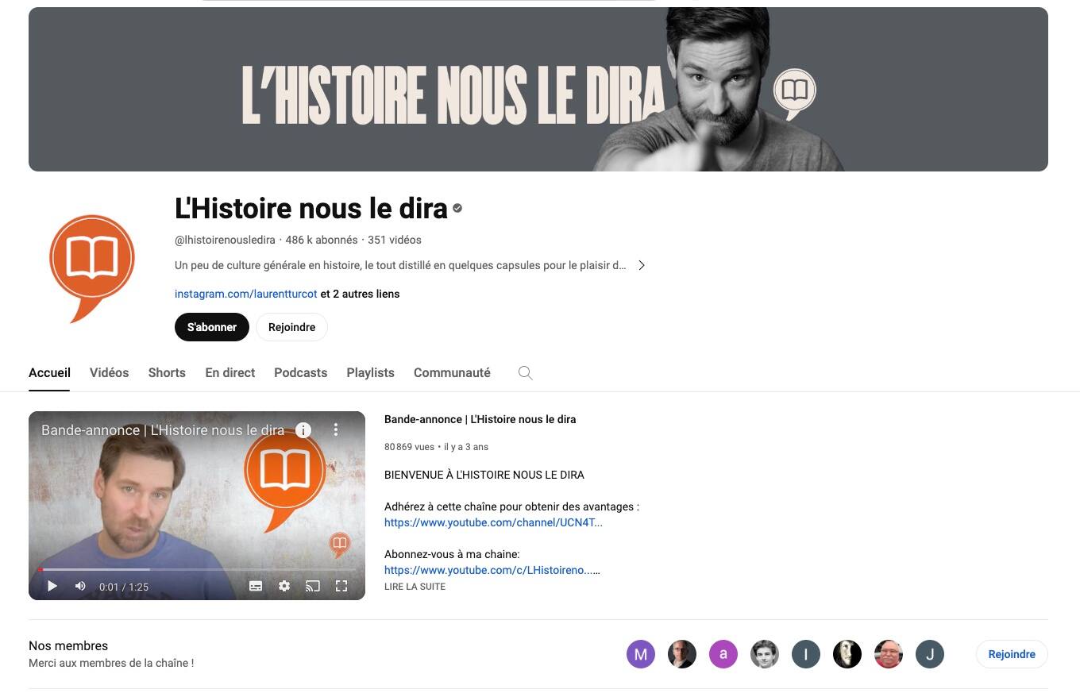
Task: Cast the video via the Chromecast icon
Action: click(x=313, y=586)
